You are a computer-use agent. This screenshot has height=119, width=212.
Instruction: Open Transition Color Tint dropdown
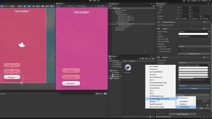(x=194, y=63)
